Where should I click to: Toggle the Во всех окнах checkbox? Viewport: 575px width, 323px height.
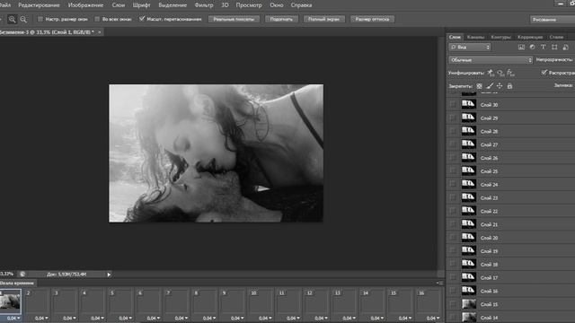97,19
